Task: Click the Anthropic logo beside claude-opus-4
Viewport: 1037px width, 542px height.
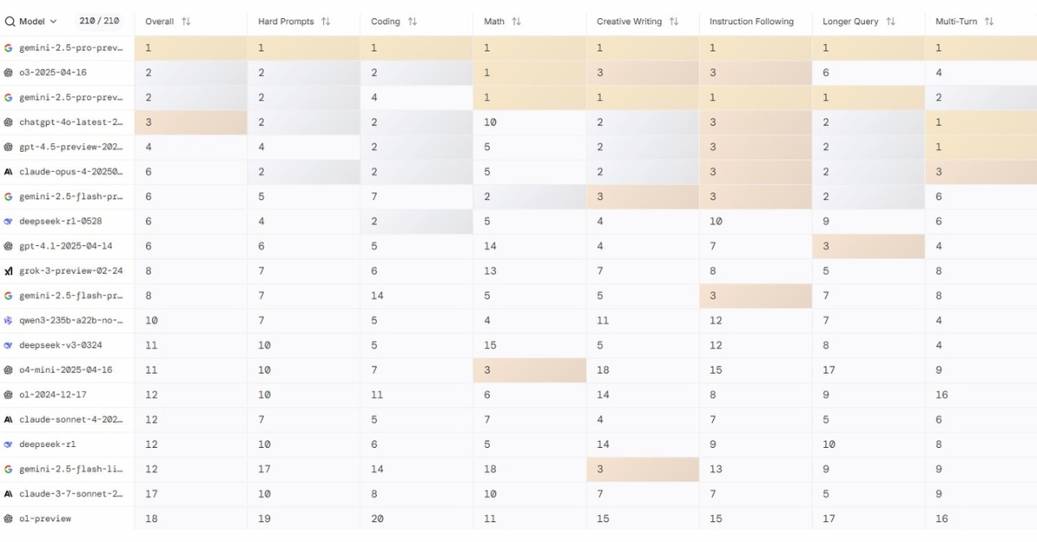Action: click(9, 172)
